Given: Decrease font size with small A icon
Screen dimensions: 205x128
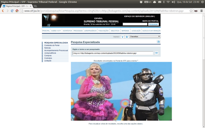Looking at the screenshot, I should point(123,37).
